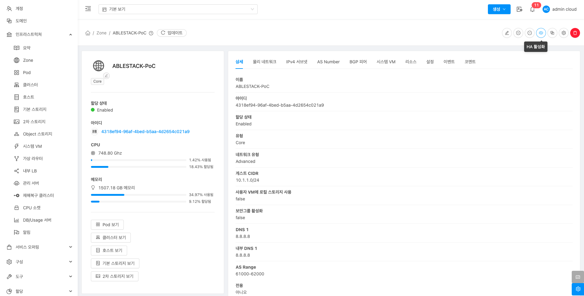Click the edit Zone pencil icon

point(507,33)
